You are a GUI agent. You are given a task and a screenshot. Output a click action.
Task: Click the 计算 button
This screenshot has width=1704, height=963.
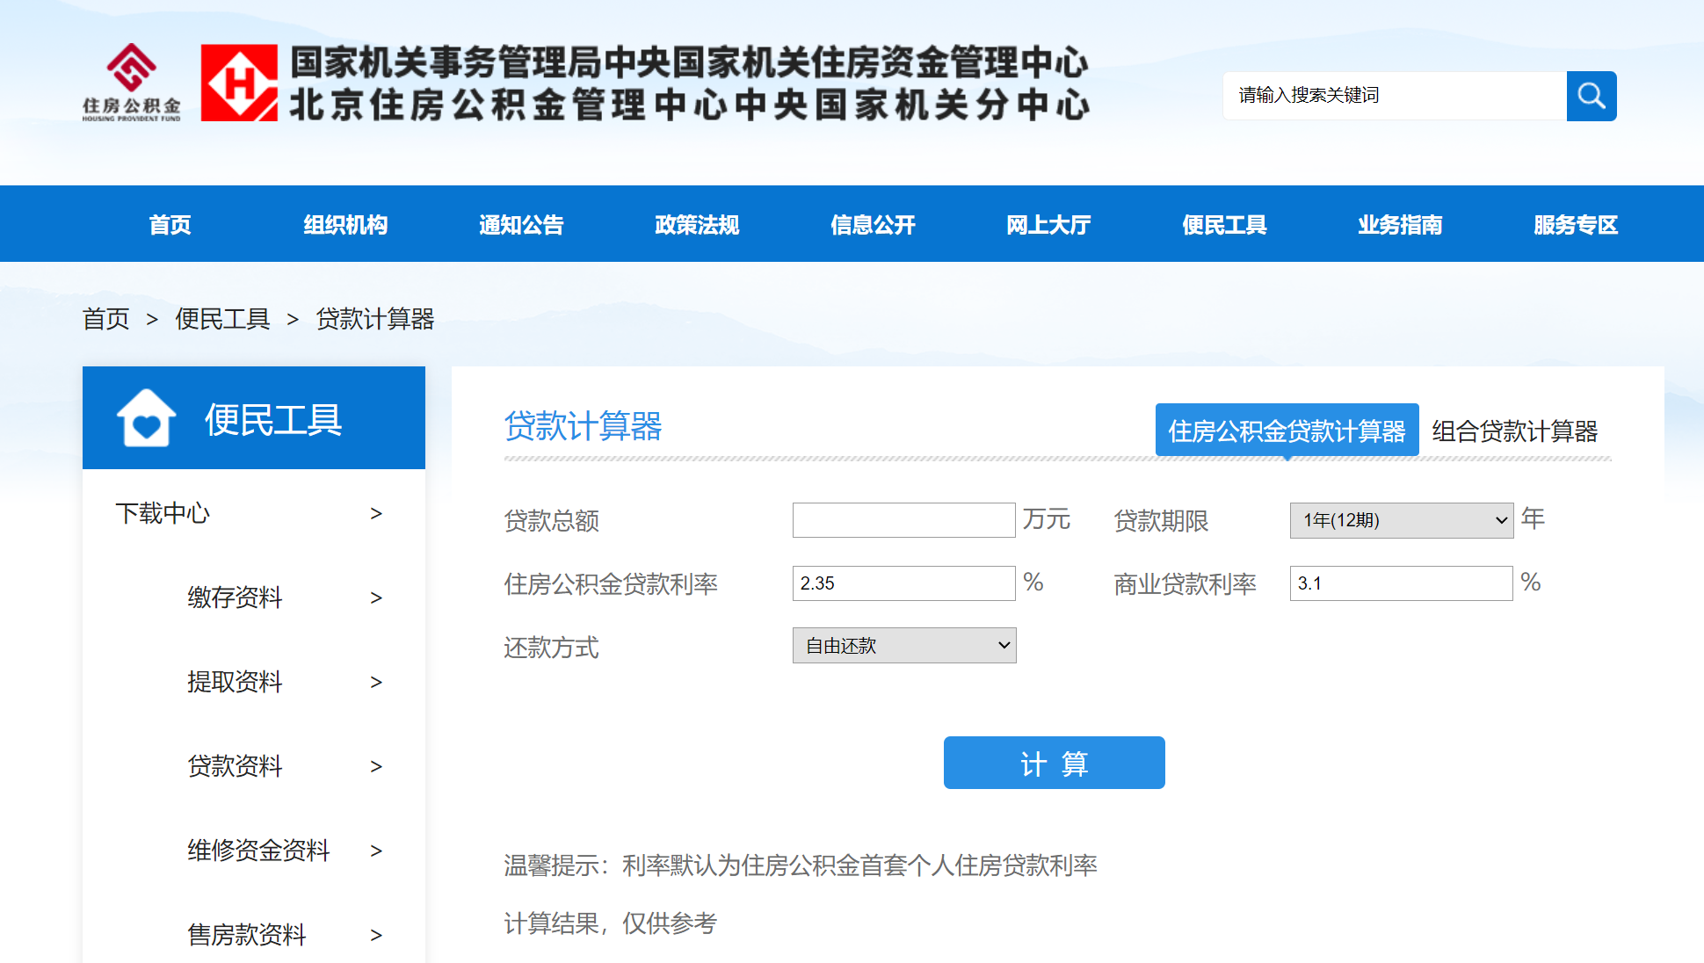[1054, 763]
